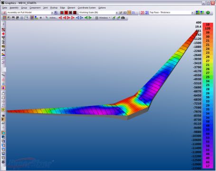Expand the Working Scale dropdown
The width and height of the screenshot is (216, 171).
pyautogui.click(x=117, y=13)
